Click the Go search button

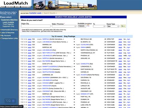pyautogui.click(x=123, y=26)
